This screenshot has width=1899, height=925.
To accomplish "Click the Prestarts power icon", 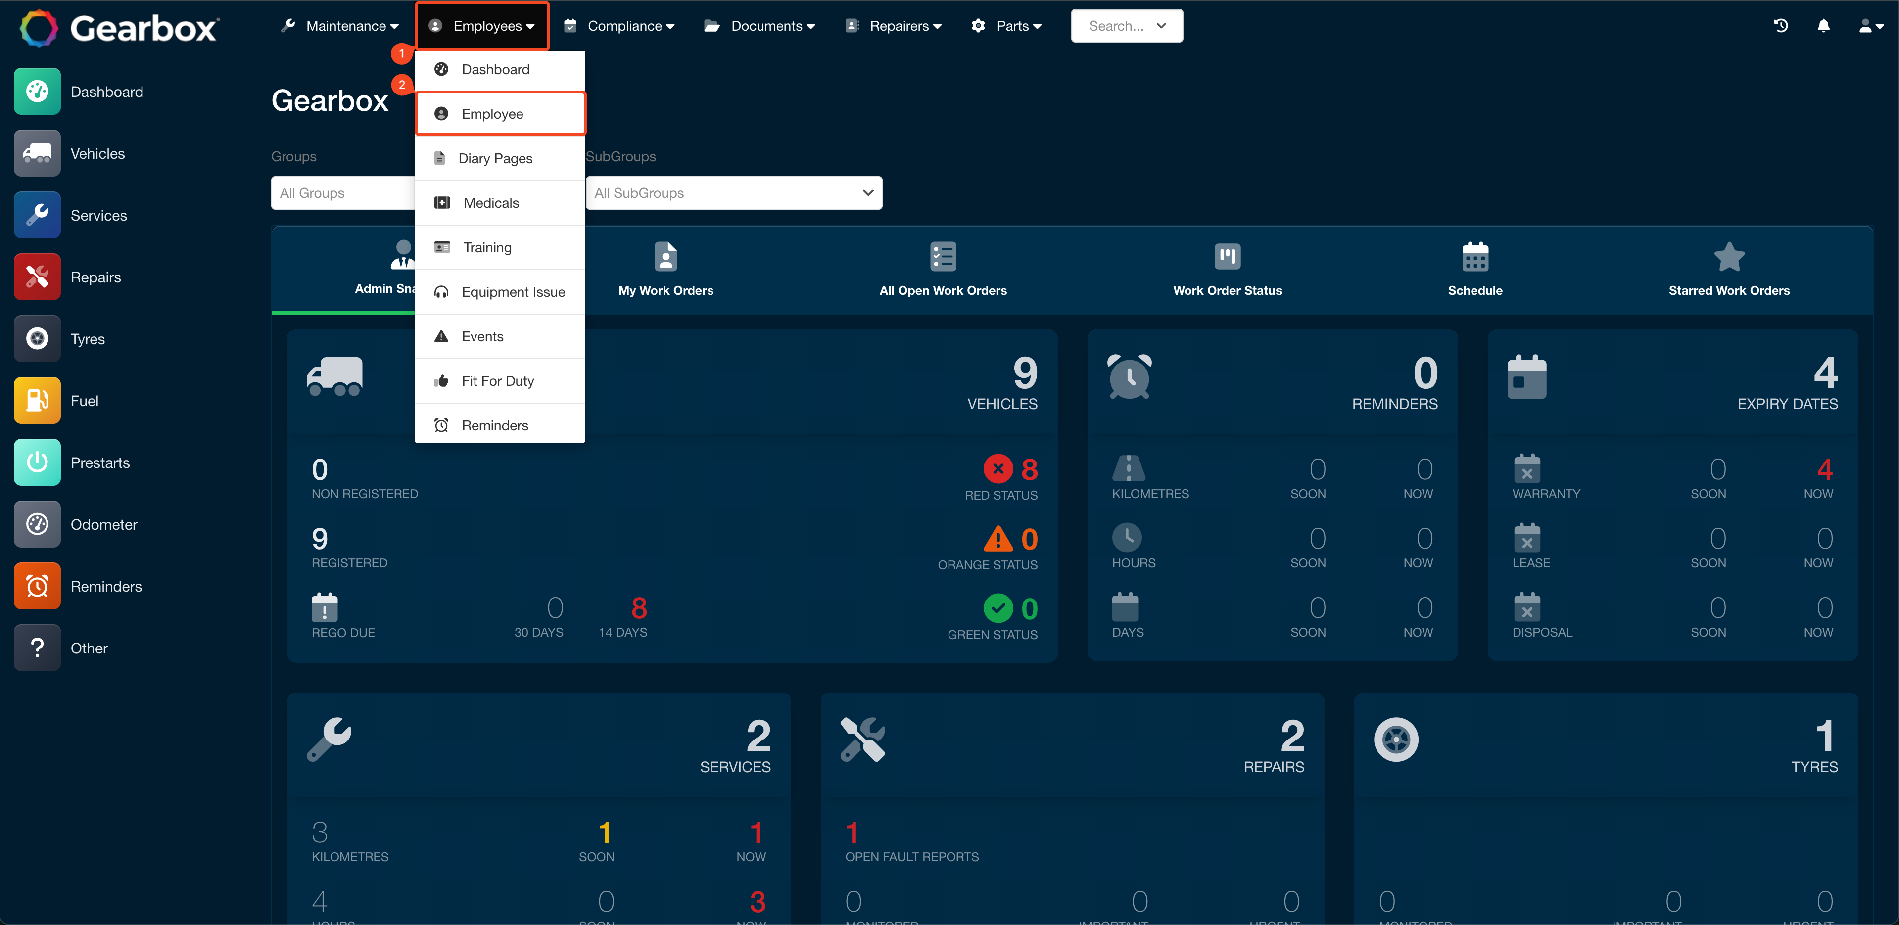I will coord(37,462).
